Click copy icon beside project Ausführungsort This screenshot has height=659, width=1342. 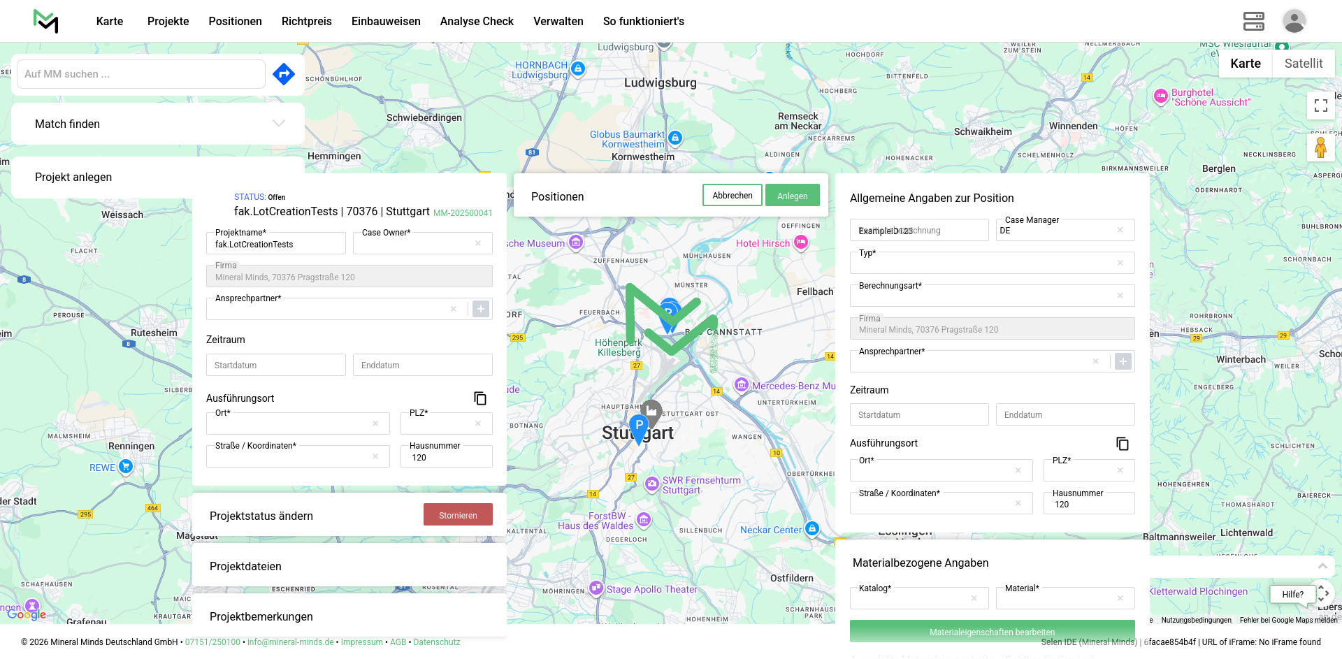480,398
